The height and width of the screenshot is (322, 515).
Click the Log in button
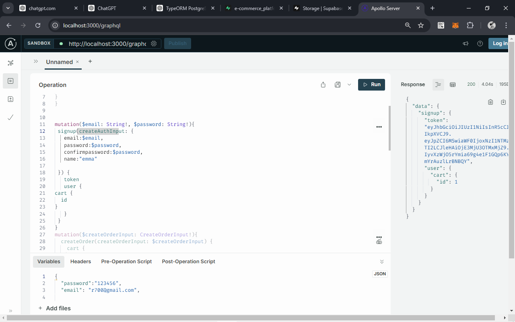click(x=500, y=43)
